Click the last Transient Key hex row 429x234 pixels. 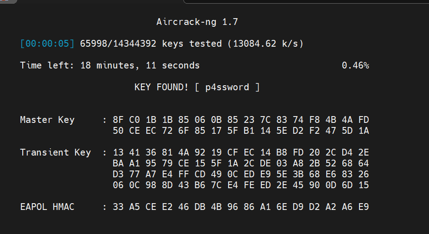pos(241,185)
